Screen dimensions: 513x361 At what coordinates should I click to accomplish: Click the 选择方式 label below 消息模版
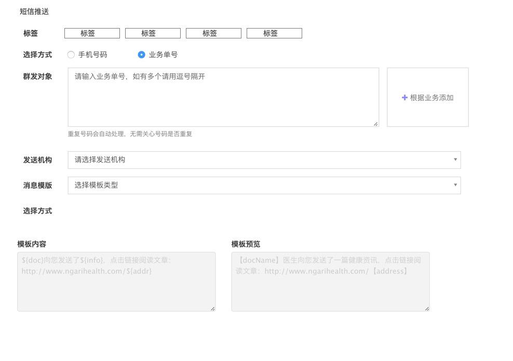tap(37, 211)
